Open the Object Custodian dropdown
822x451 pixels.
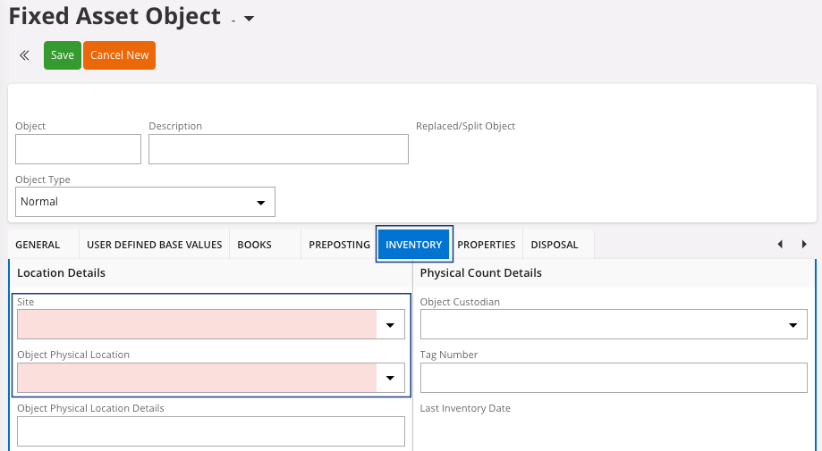tap(792, 325)
